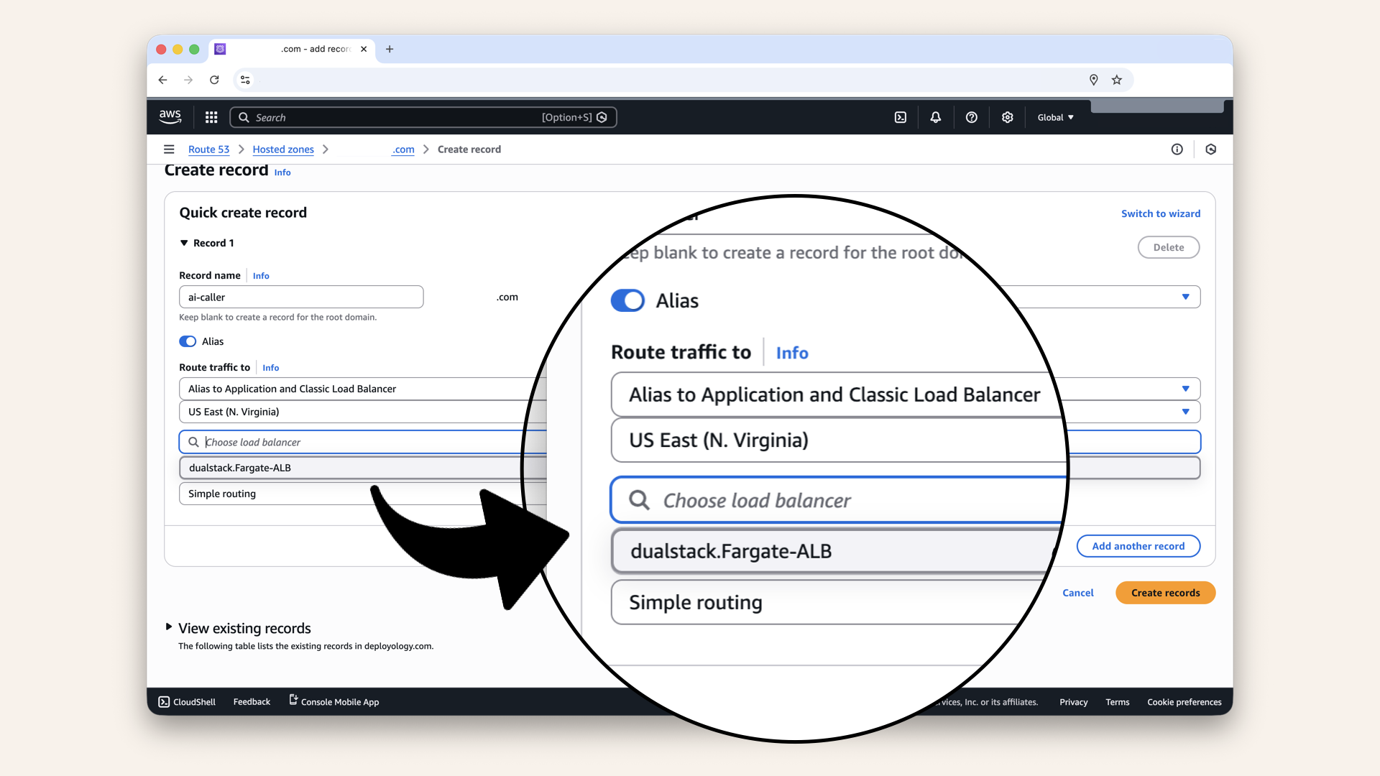Image resolution: width=1380 pixels, height=776 pixels.
Task: Click the Create records button
Action: pos(1165,593)
